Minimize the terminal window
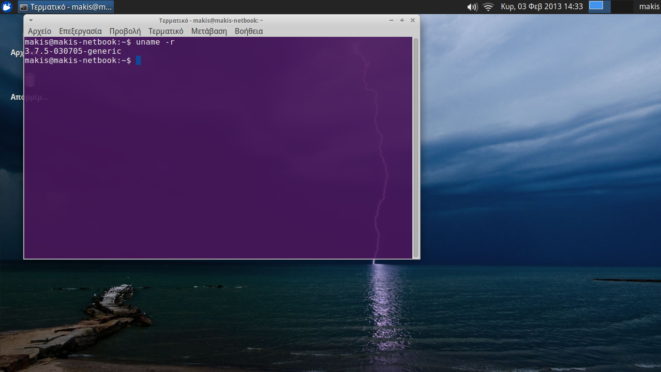This screenshot has height=372, width=661. tap(391, 20)
